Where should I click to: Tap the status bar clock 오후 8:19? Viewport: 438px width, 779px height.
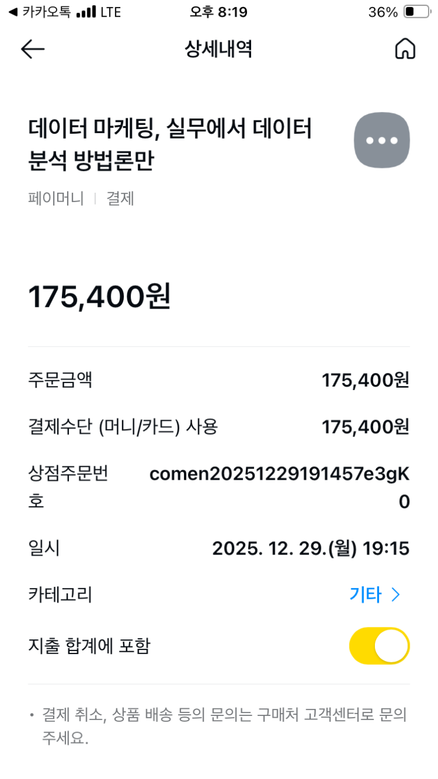pos(219,12)
